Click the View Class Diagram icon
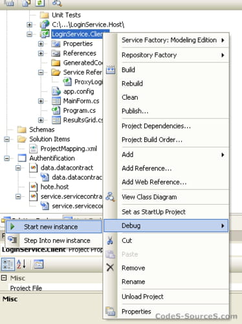The image size is (242, 324). 110,197
